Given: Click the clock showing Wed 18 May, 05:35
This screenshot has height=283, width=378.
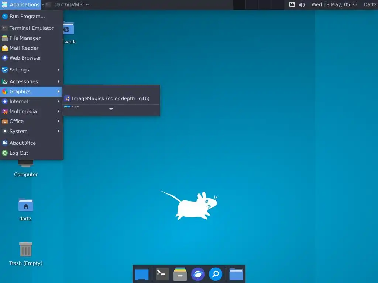Looking at the screenshot, I should 334,4.
